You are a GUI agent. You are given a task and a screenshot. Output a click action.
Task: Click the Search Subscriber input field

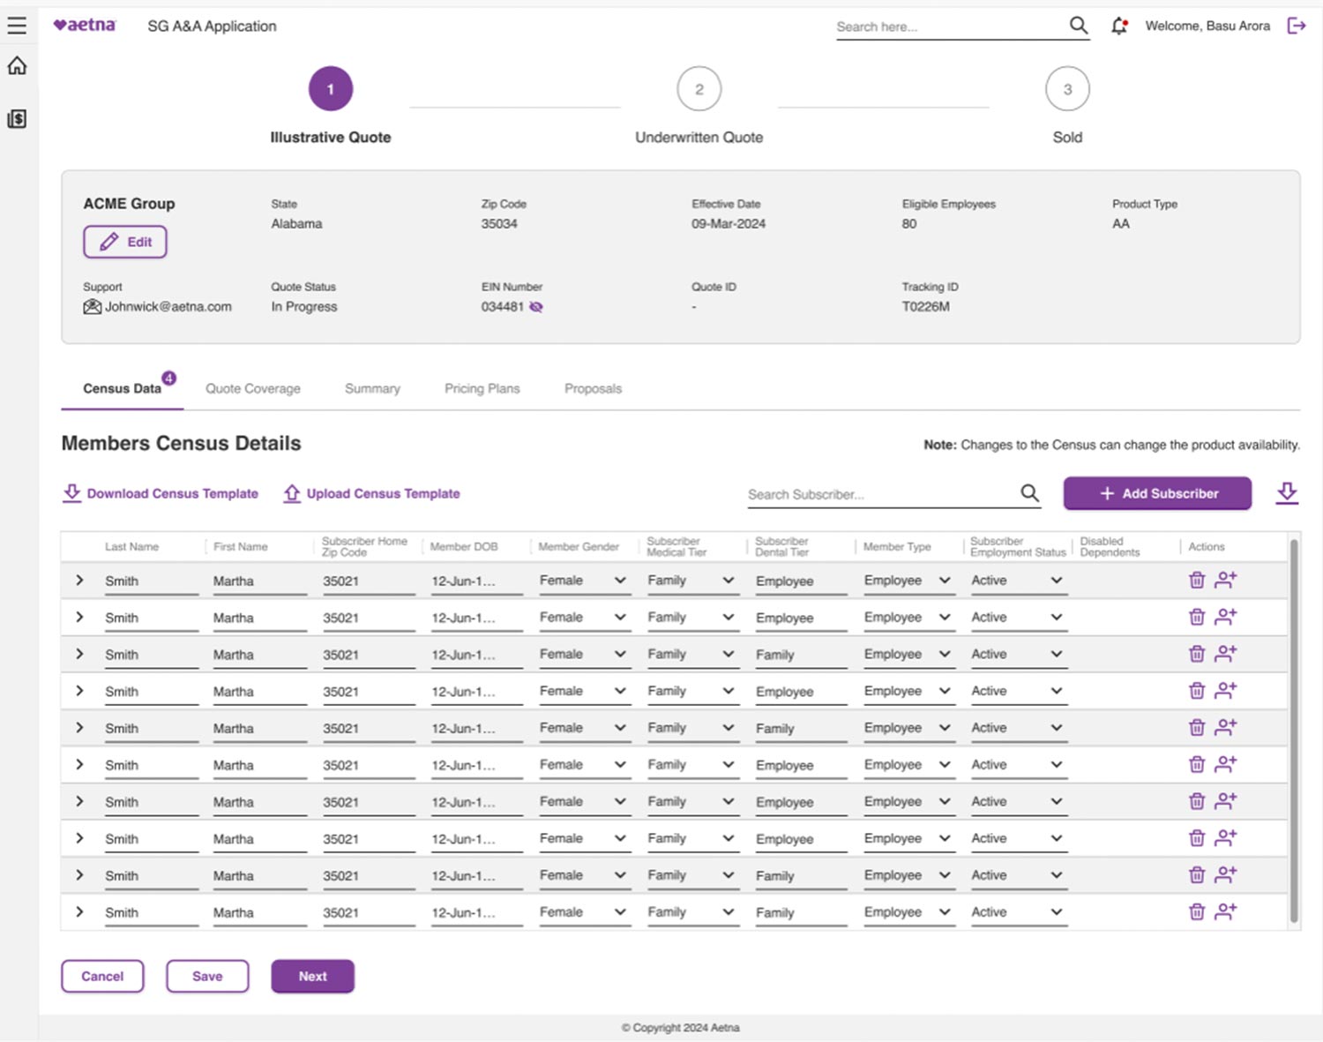[879, 494]
